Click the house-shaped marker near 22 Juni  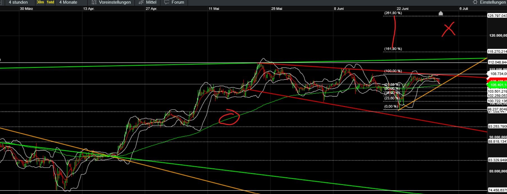(441, 13)
